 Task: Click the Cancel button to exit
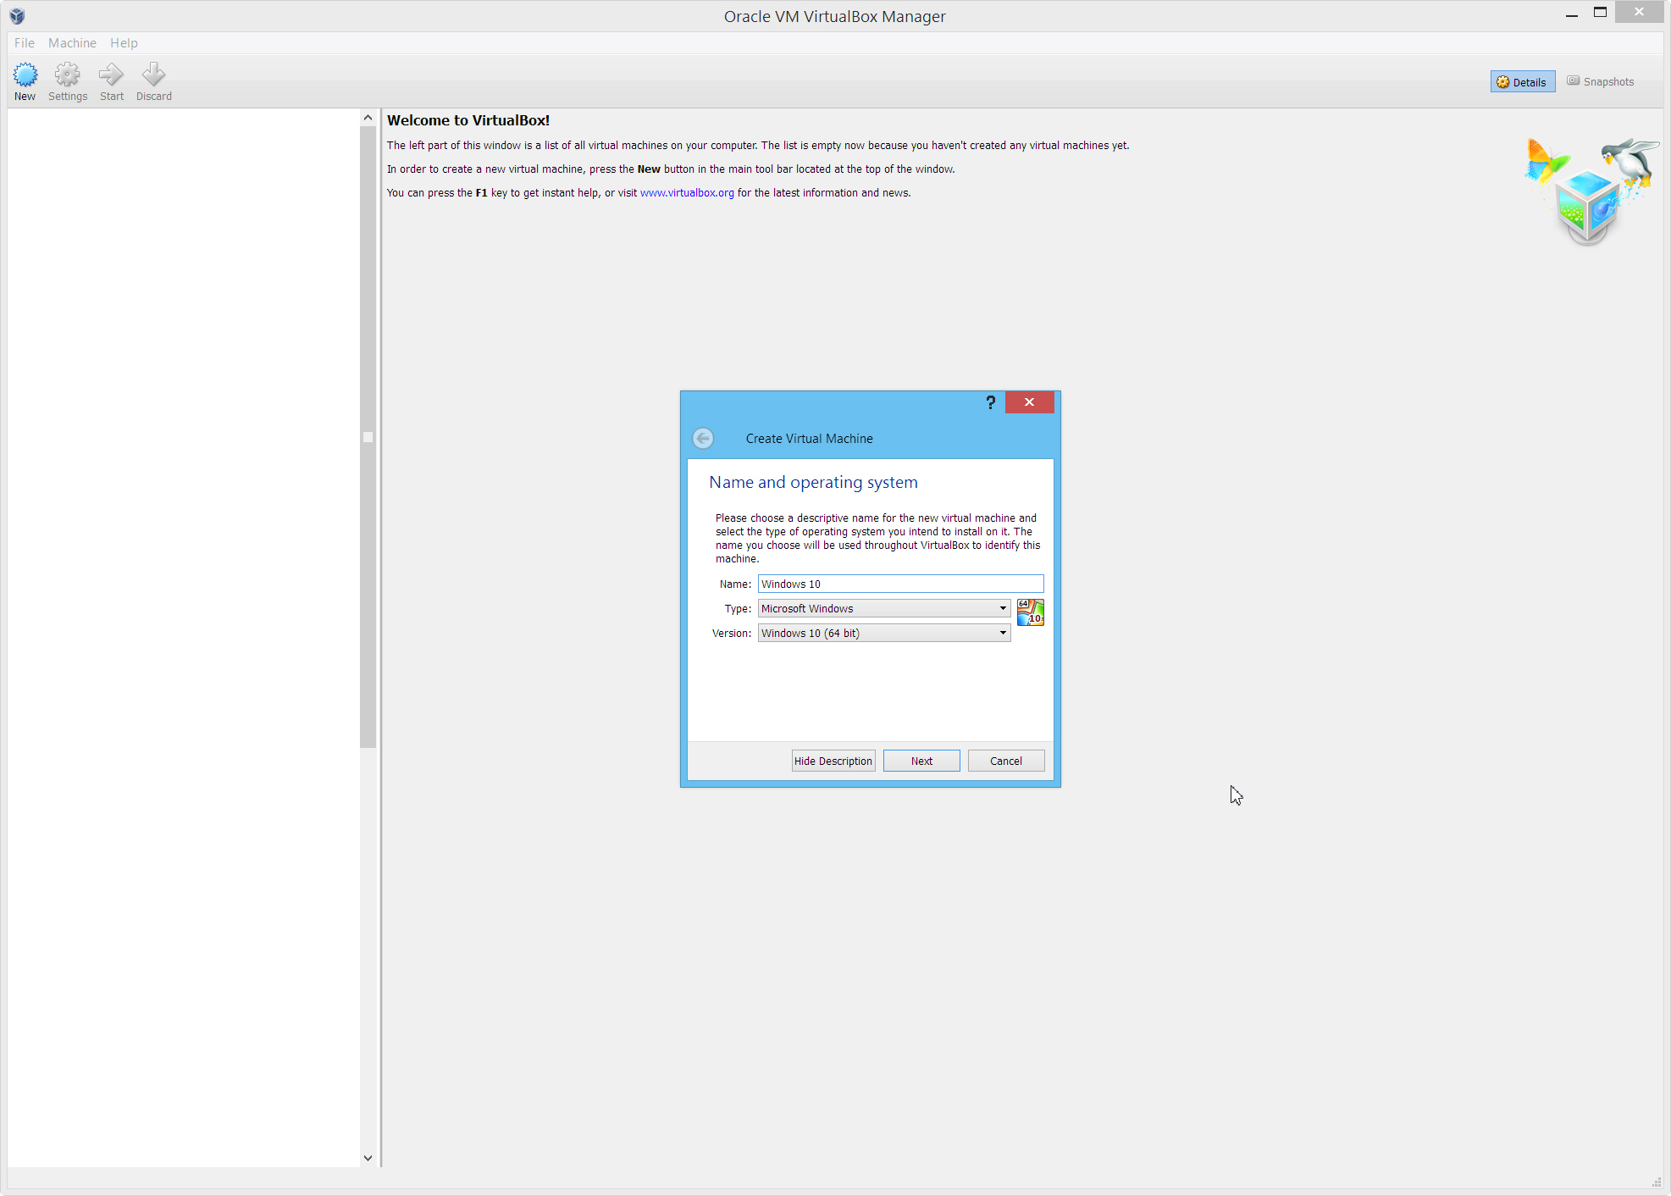pos(1007,761)
